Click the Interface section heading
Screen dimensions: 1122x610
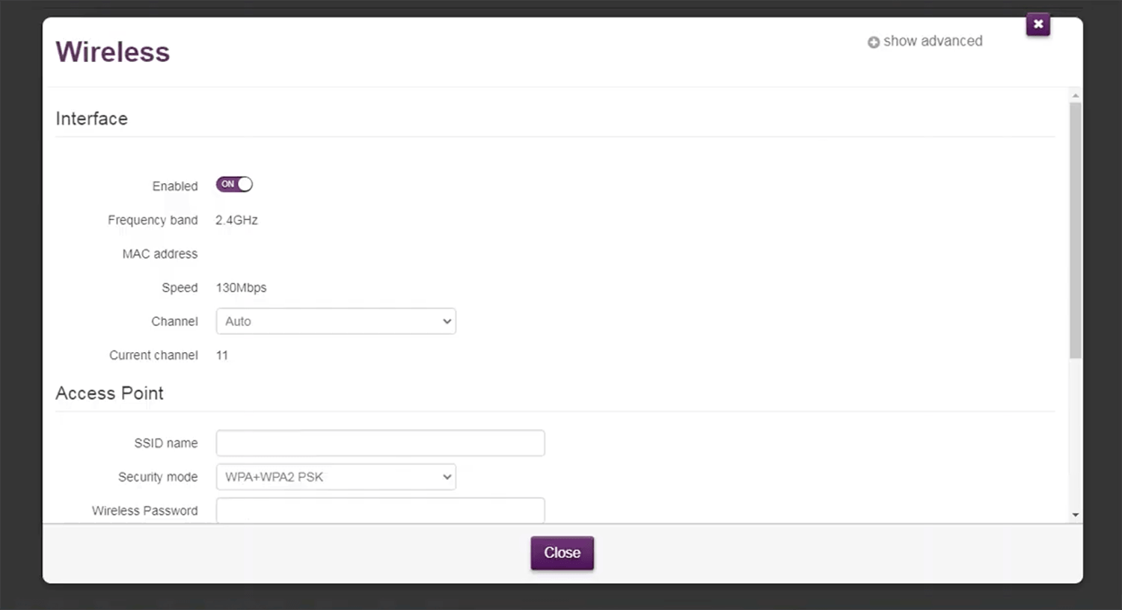(91, 119)
